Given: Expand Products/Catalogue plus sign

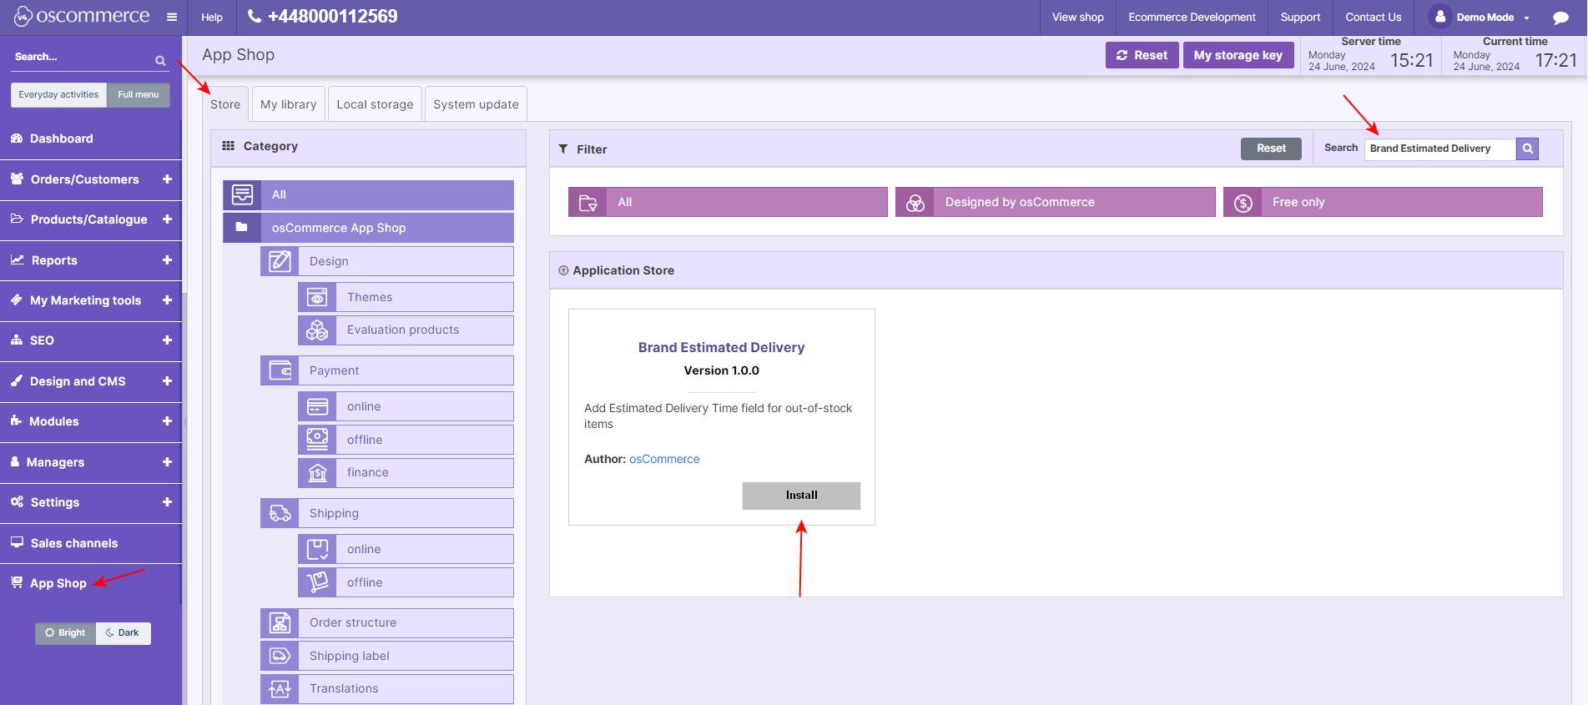Looking at the screenshot, I should click(167, 219).
